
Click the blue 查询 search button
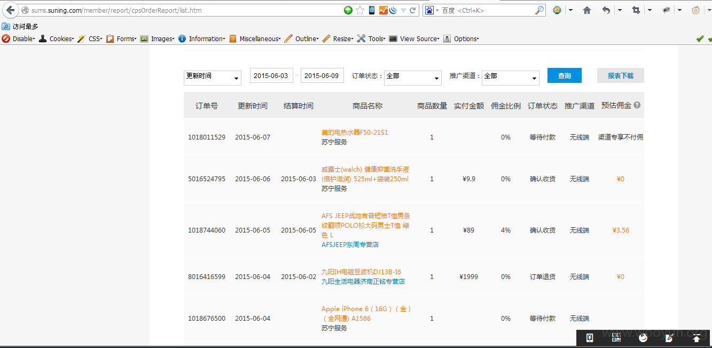tap(565, 75)
